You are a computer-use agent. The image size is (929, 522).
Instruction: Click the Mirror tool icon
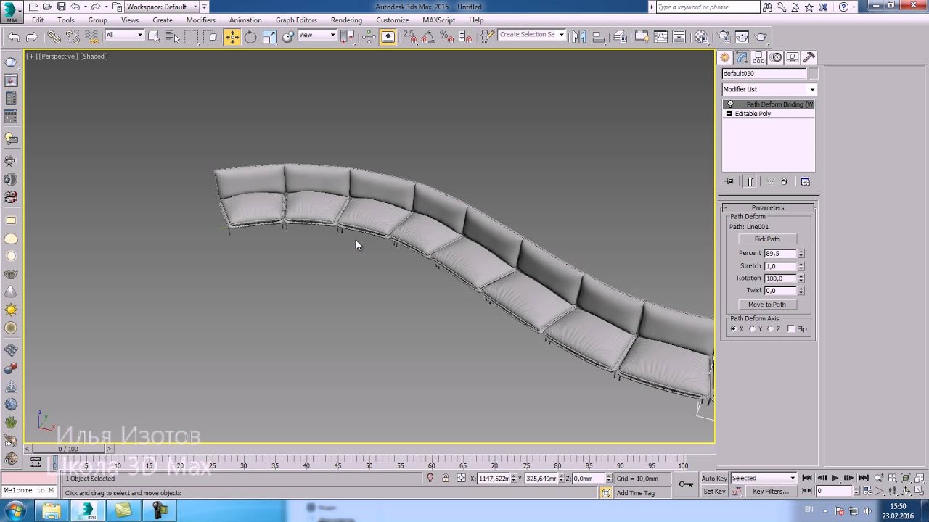point(579,37)
